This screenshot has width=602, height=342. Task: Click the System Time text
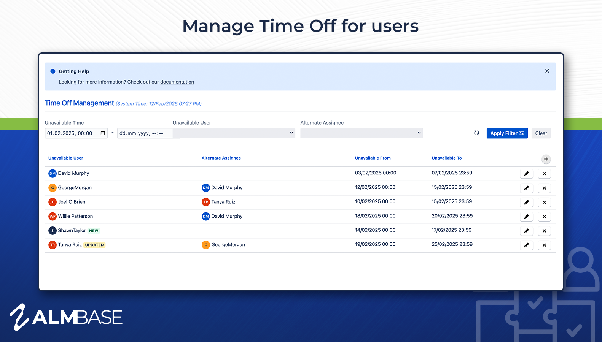coord(159,104)
